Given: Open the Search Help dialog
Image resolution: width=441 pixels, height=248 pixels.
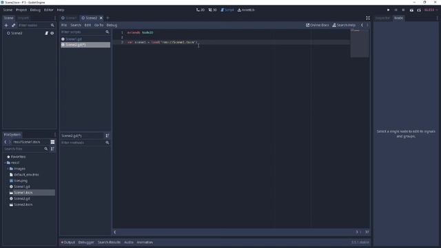Looking at the screenshot, I should [344, 25].
